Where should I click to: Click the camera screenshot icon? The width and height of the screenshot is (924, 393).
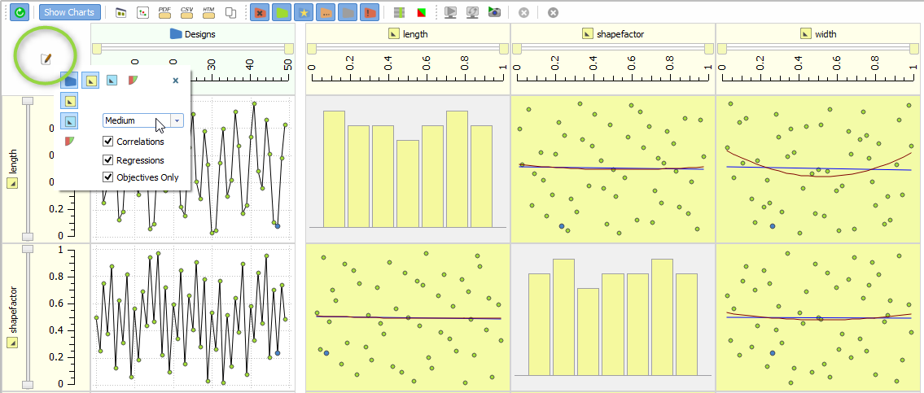494,11
